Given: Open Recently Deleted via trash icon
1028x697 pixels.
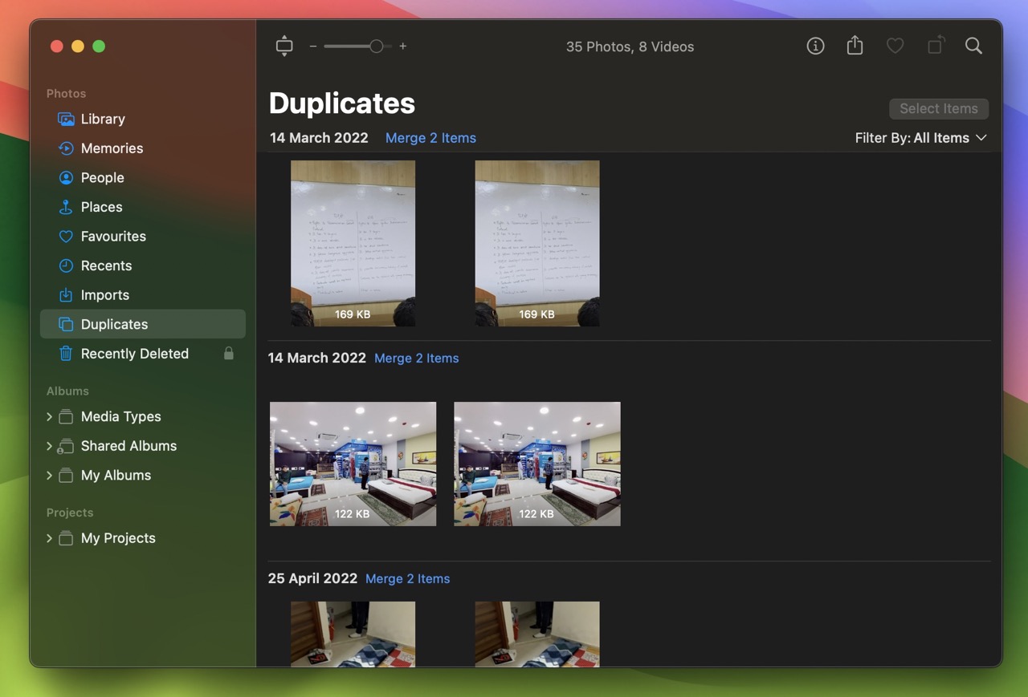Looking at the screenshot, I should pyautogui.click(x=65, y=353).
